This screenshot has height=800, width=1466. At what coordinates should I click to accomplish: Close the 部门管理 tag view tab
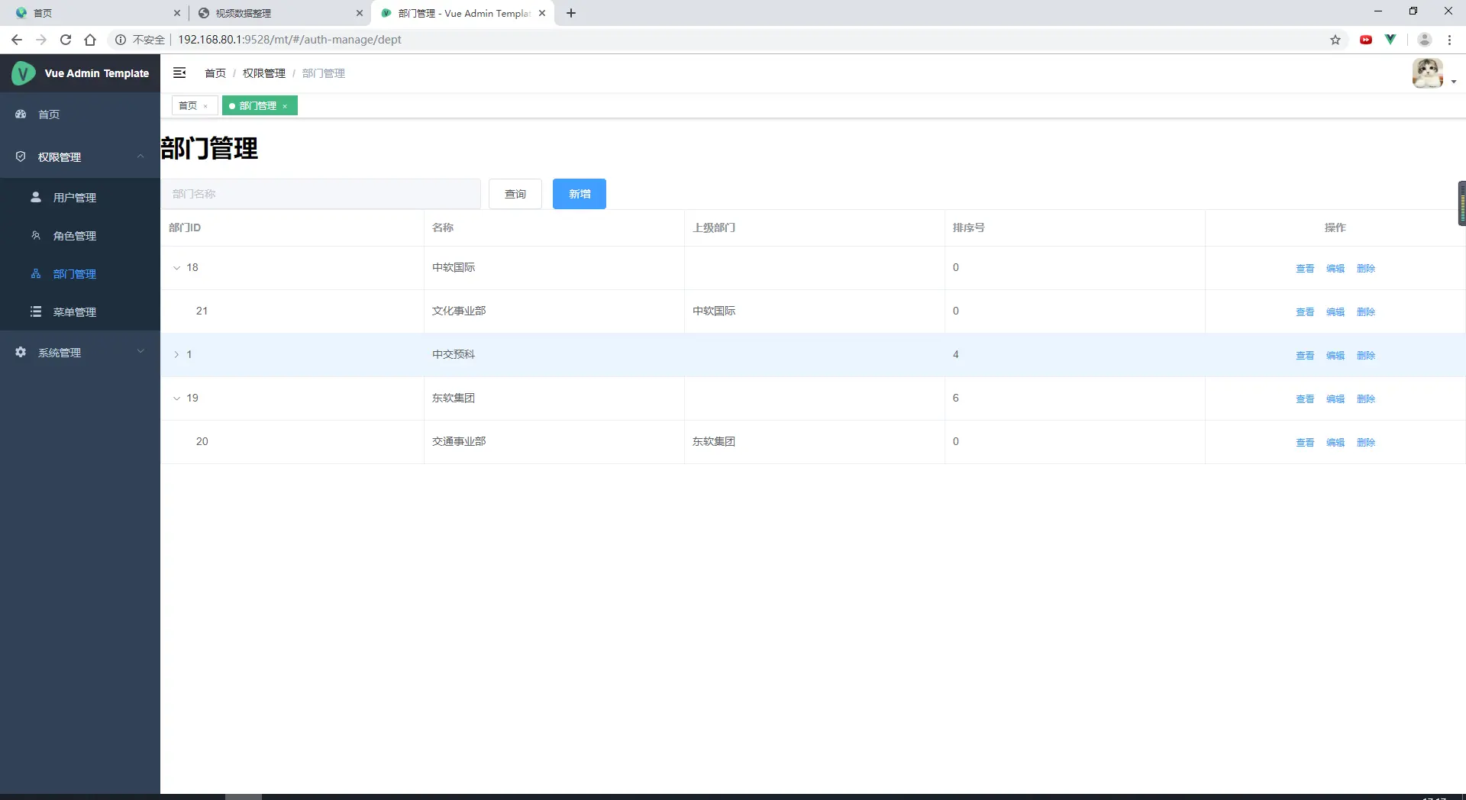pyautogui.click(x=285, y=107)
